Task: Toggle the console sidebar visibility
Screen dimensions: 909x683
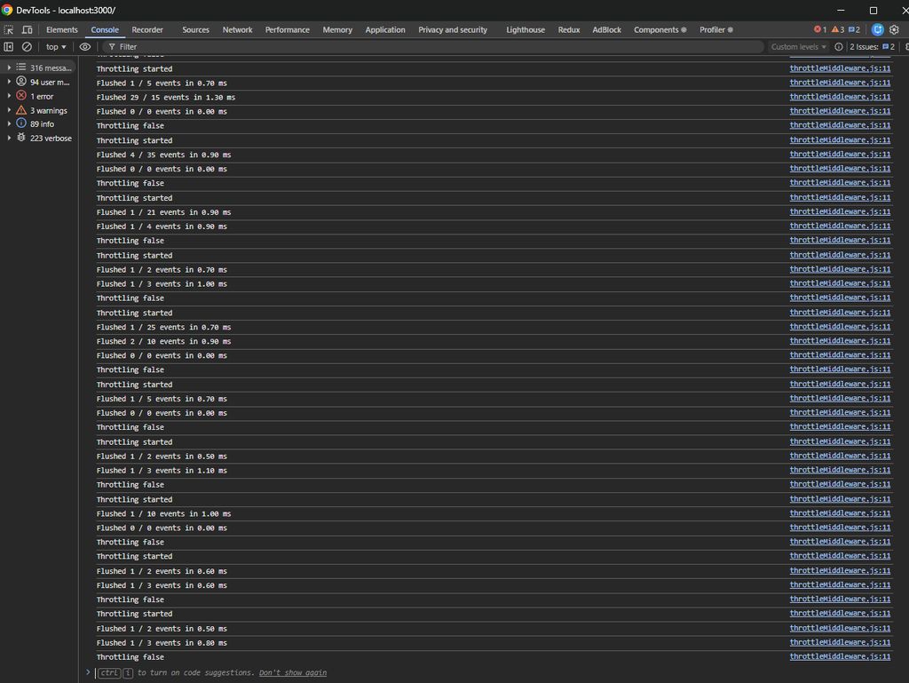Action: coord(9,46)
